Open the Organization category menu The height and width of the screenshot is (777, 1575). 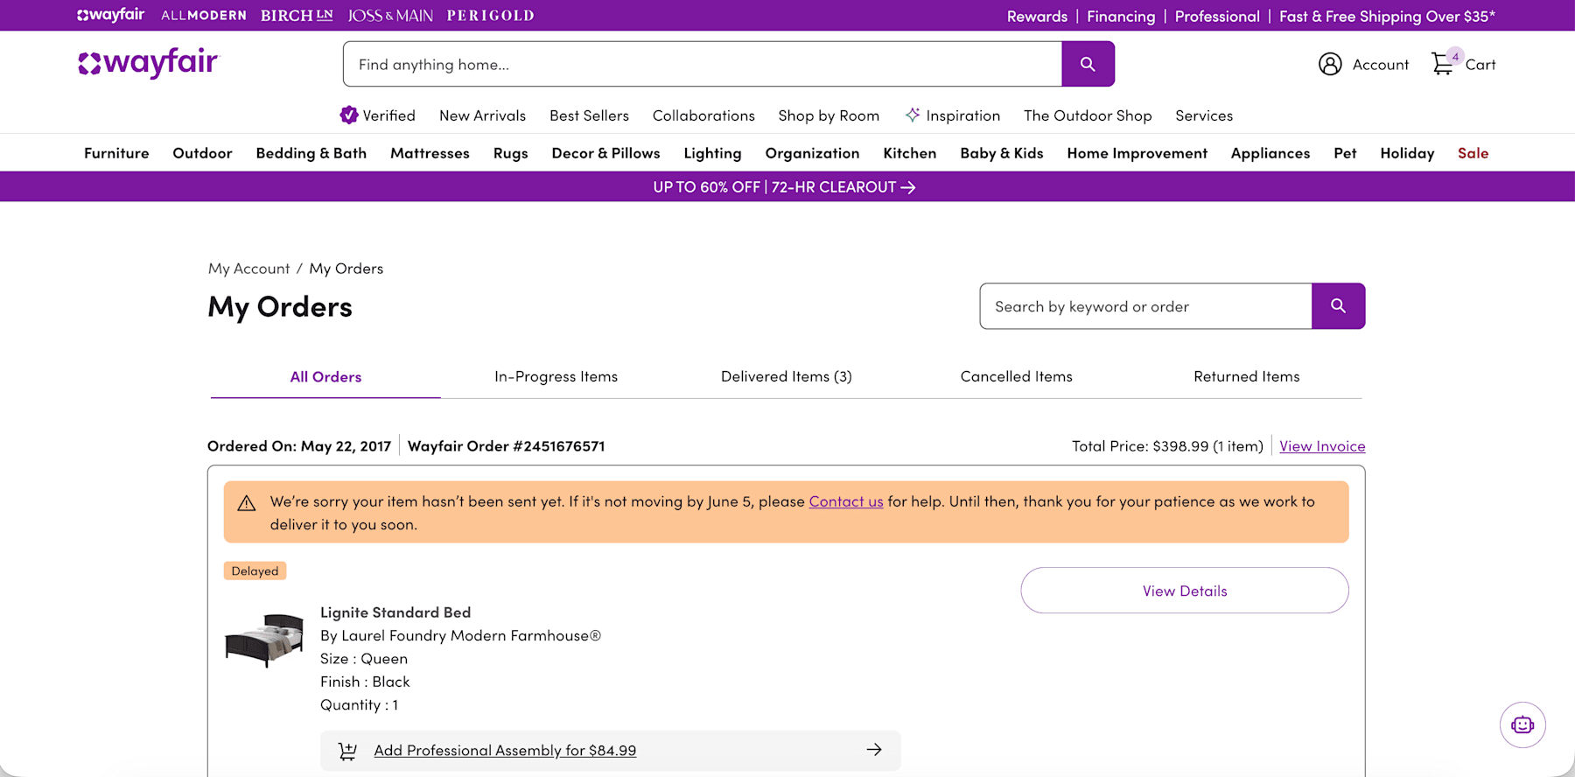(x=812, y=153)
